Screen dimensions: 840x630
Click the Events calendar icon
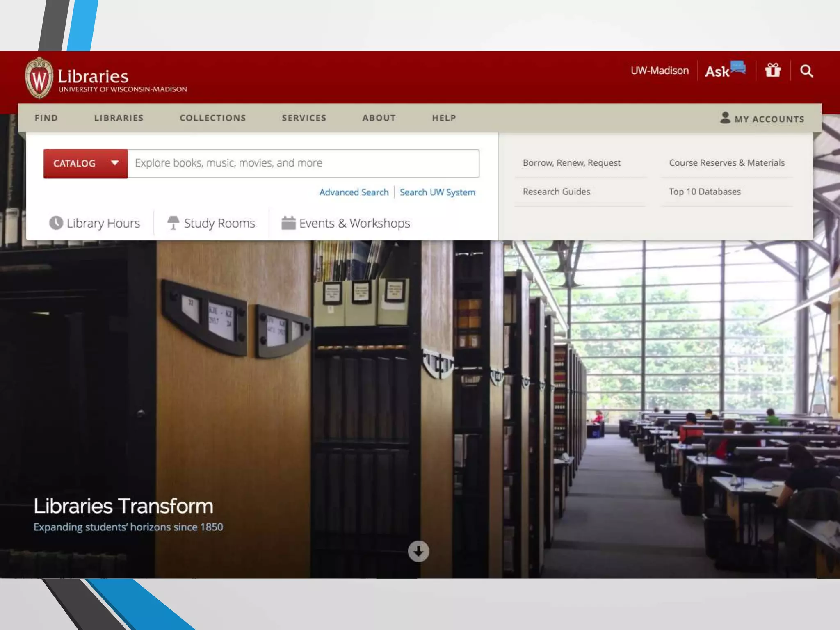point(288,223)
